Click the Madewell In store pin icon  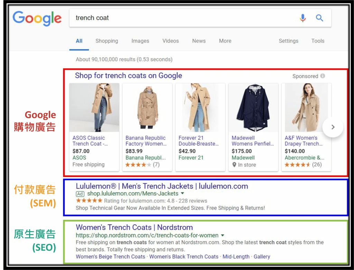coord(234,165)
